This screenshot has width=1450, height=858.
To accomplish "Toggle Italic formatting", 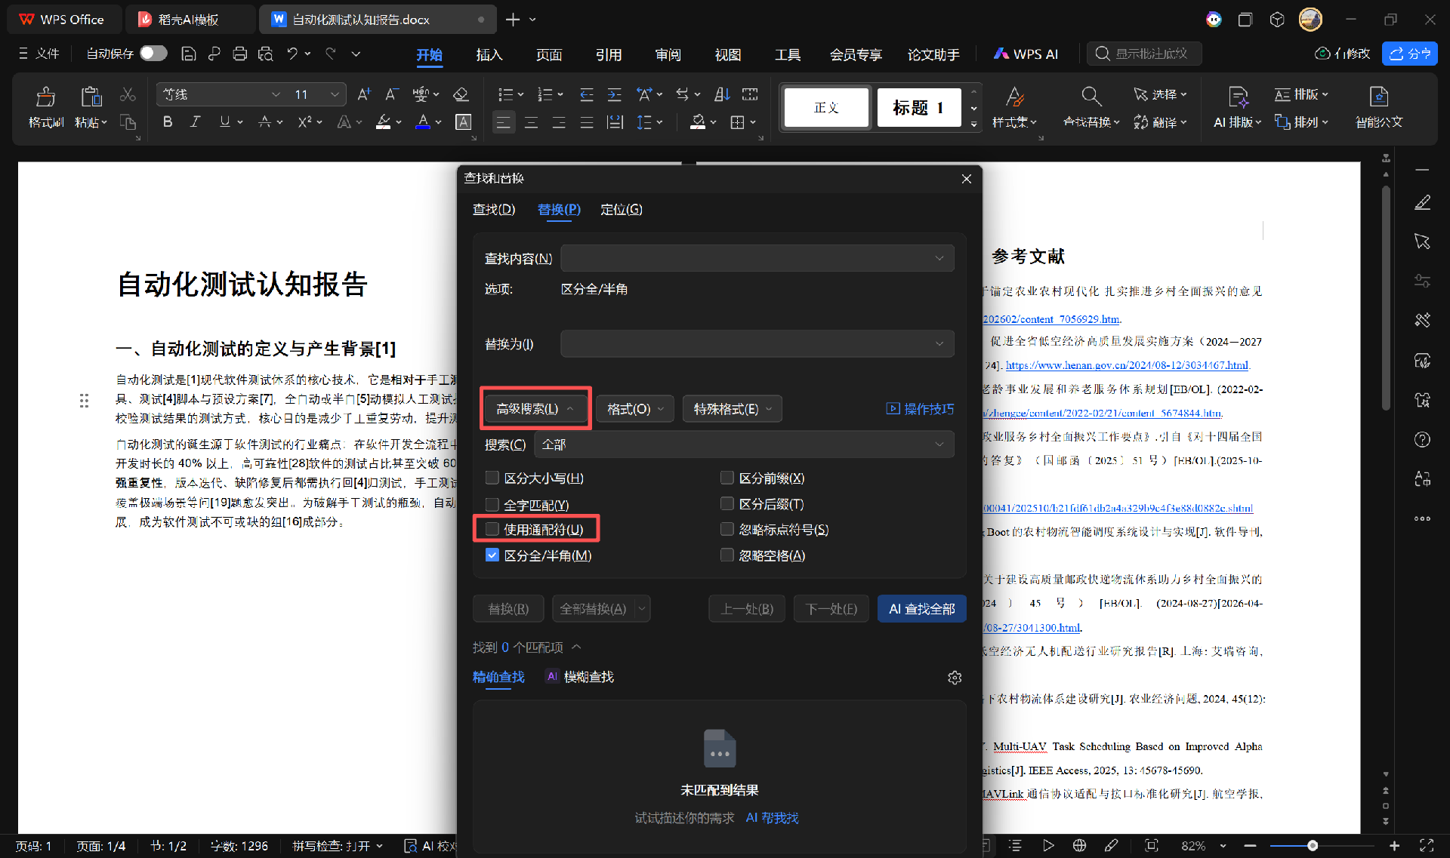I will point(195,121).
